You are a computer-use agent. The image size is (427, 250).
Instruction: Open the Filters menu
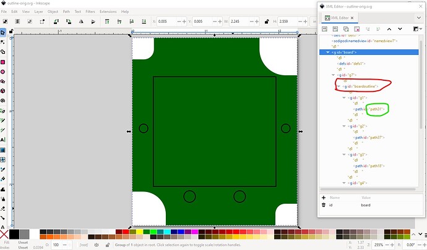pyautogui.click(x=90, y=11)
